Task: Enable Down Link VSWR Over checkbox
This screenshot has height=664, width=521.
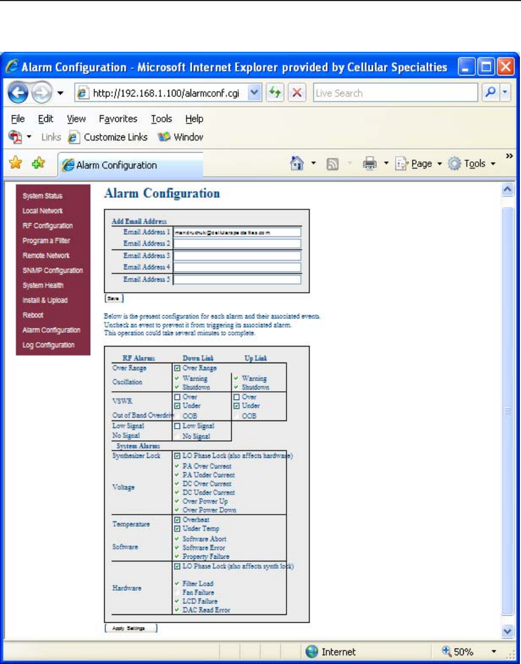Action: coord(177,397)
